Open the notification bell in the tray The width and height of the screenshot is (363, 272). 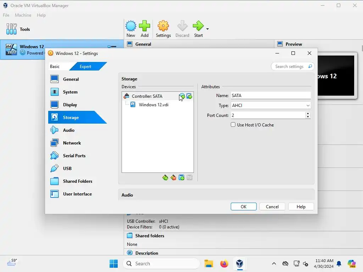click(339, 263)
